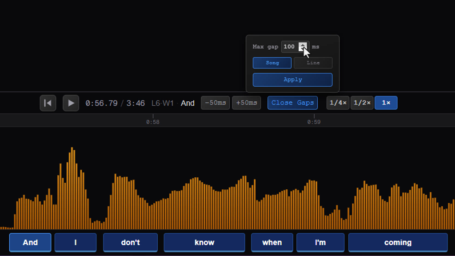Click the 0:58 timeline ruler marker
The width and height of the screenshot is (455, 256).
153,122
